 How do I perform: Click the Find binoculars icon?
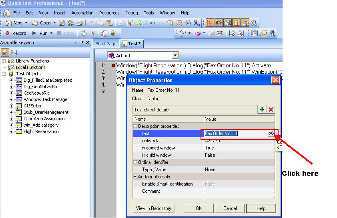click(x=188, y=23)
